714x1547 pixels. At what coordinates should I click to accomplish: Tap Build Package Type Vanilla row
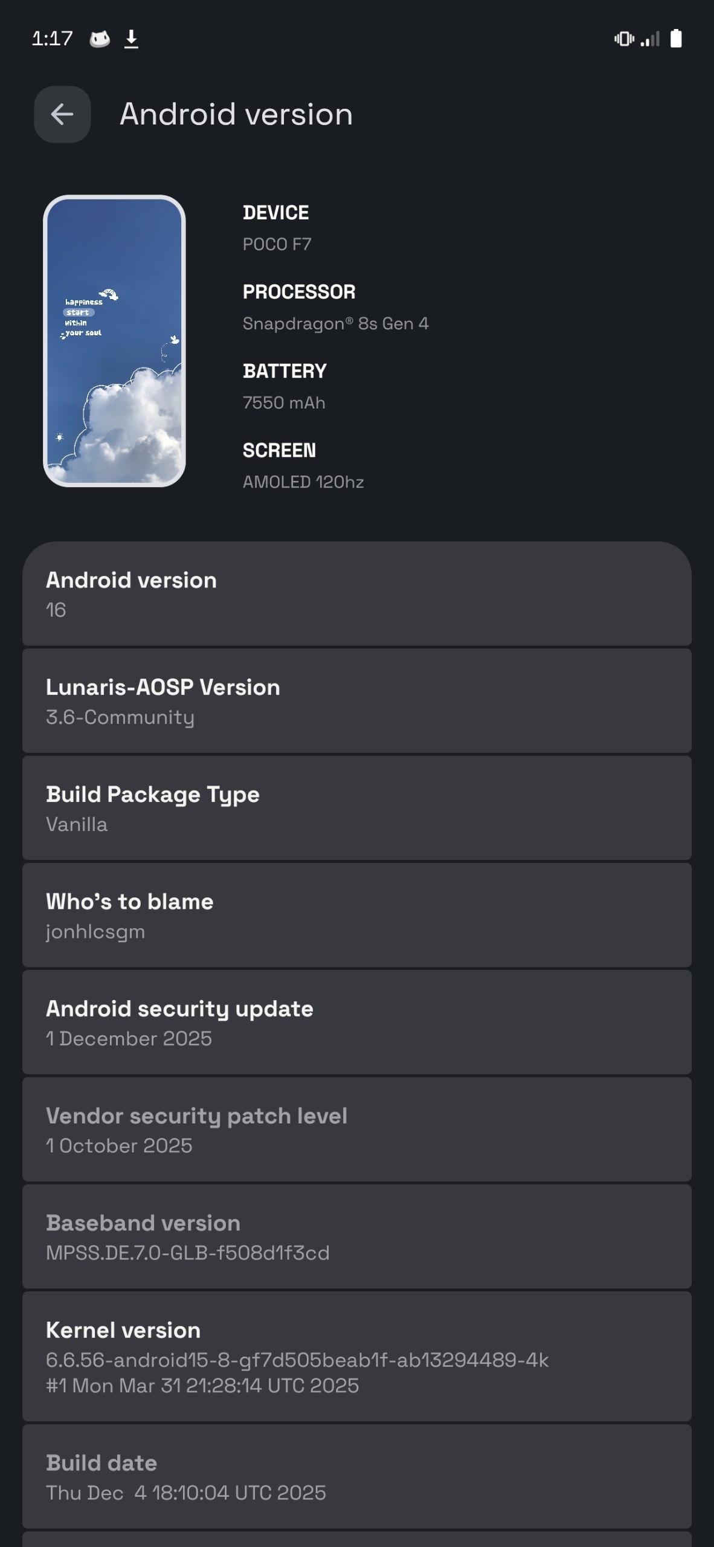pyautogui.click(x=356, y=808)
